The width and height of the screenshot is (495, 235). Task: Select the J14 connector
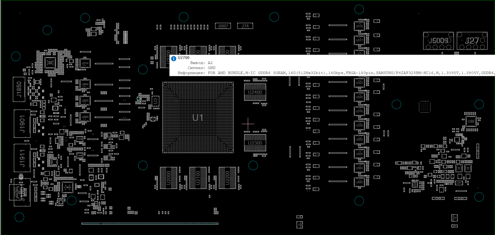(245, 26)
